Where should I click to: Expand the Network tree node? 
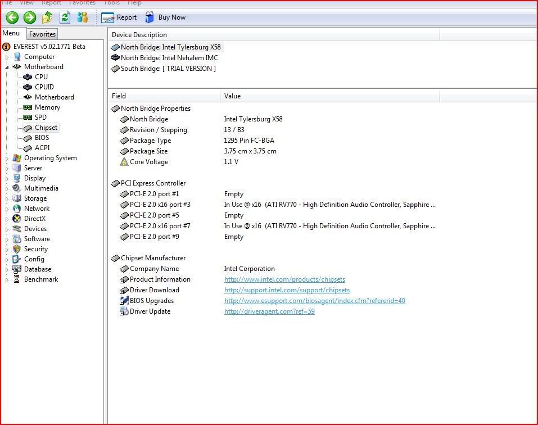point(7,209)
